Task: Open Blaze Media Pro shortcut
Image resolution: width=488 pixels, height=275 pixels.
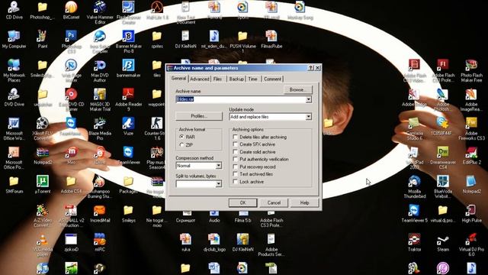Action: (x=100, y=128)
